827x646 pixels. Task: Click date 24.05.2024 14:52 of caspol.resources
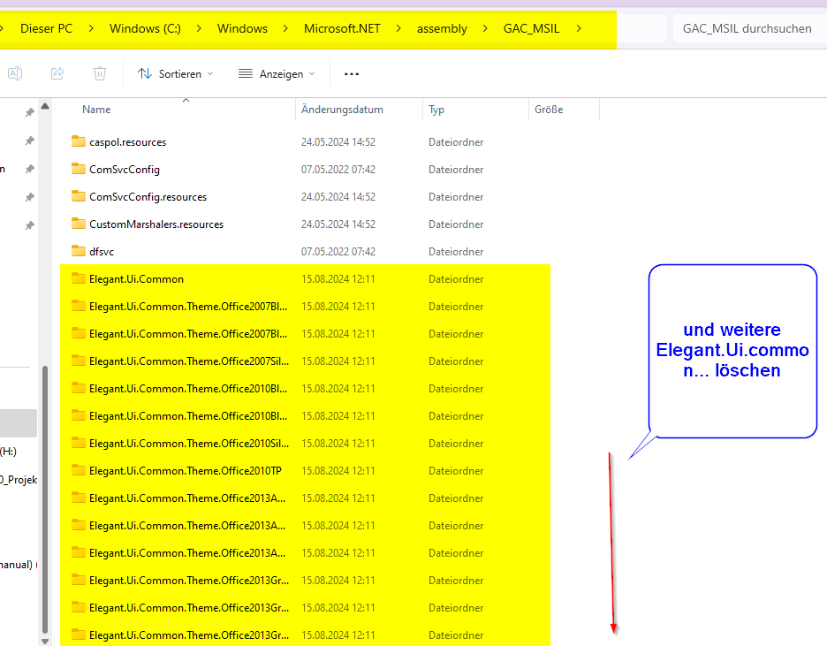click(338, 142)
